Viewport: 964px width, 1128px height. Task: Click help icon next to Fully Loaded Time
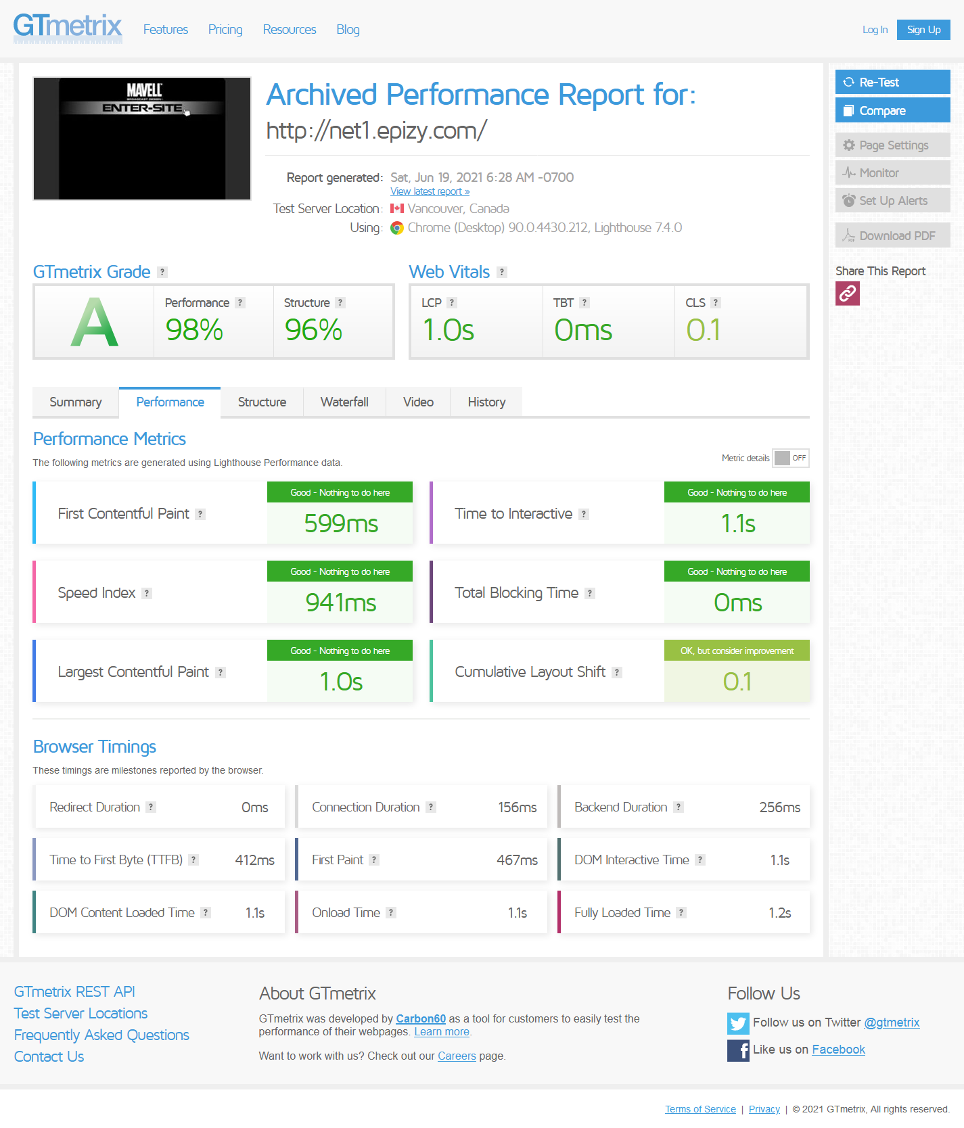[x=681, y=913]
